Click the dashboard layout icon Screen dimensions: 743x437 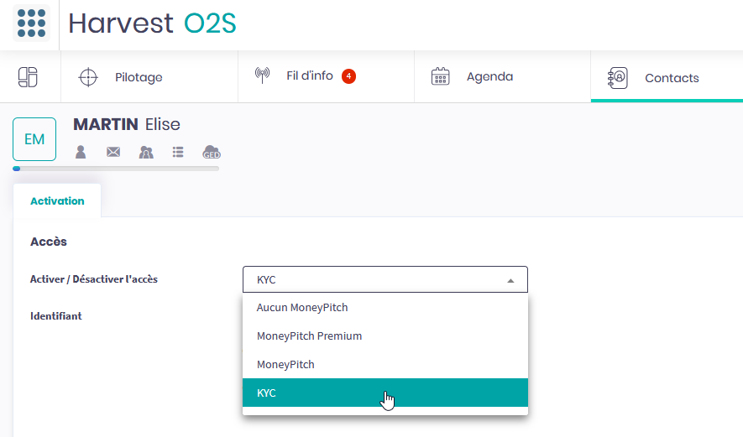tap(28, 76)
